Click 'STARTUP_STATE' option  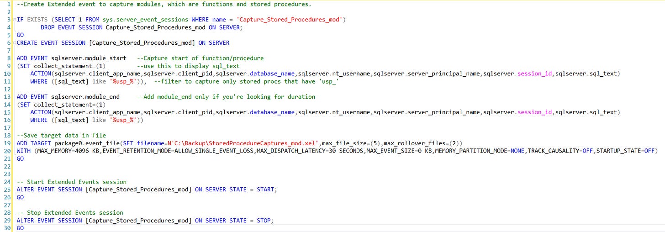pyautogui.click(x=620, y=151)
